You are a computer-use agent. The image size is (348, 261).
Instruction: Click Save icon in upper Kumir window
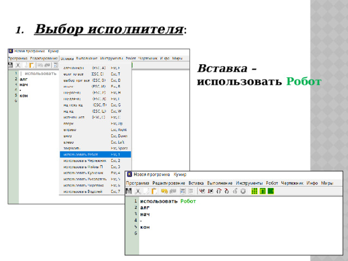pos(10,65)
